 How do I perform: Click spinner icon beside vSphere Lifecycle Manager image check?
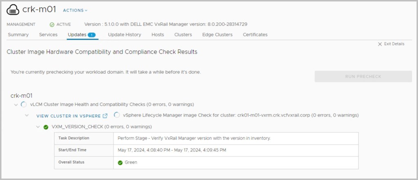coord(116,115)
